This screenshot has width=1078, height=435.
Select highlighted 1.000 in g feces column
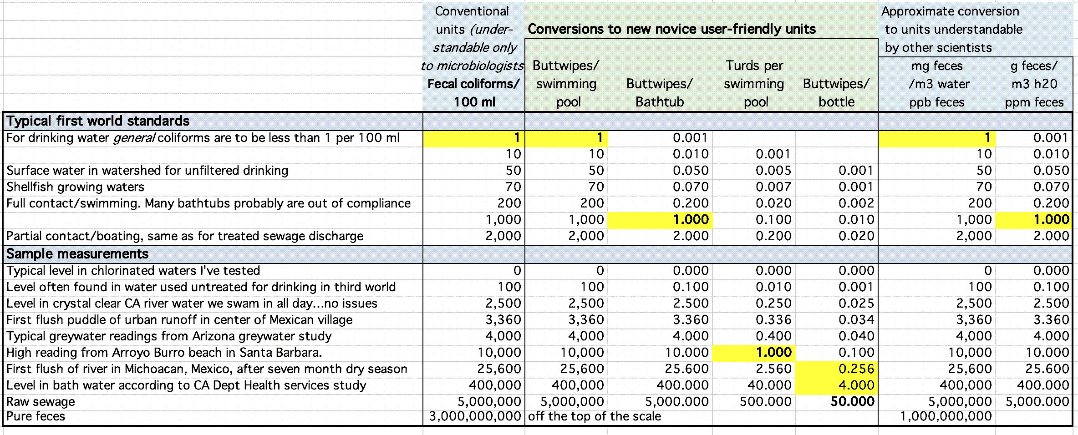point(1052,219)
